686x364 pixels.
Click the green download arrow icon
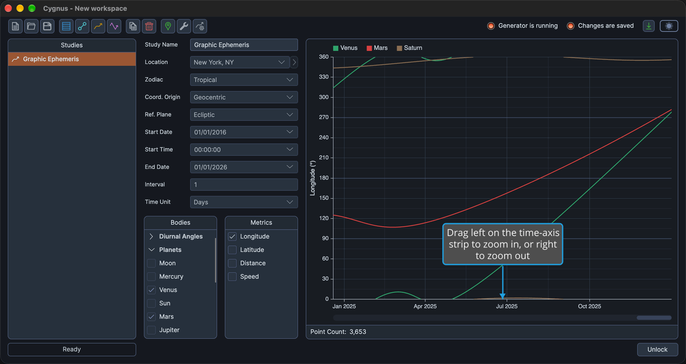pos(649,26)
